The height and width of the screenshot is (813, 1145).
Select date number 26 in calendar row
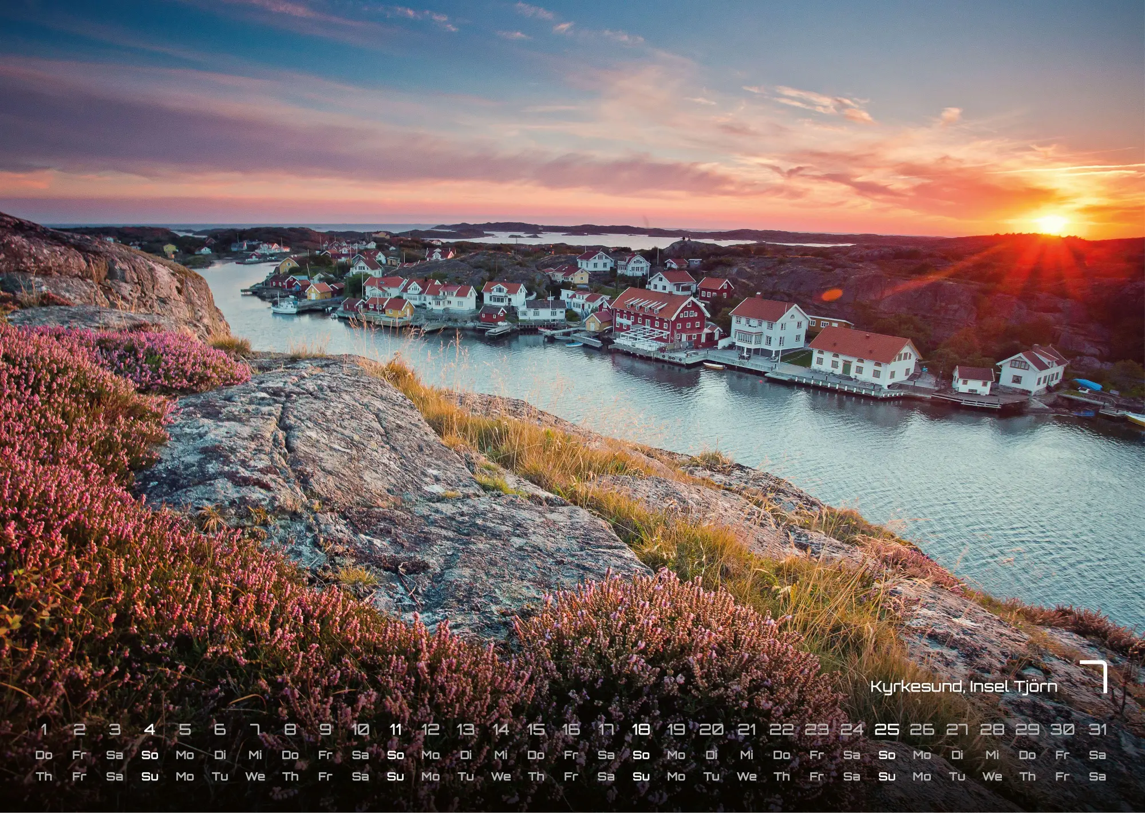(922, 729)
